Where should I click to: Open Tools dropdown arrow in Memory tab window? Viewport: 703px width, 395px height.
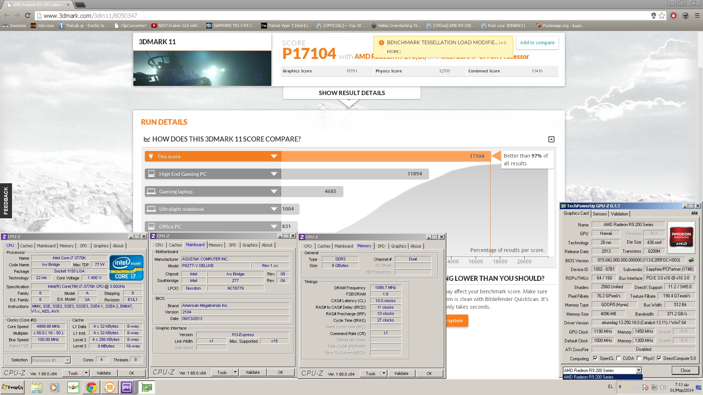point(384,373)
